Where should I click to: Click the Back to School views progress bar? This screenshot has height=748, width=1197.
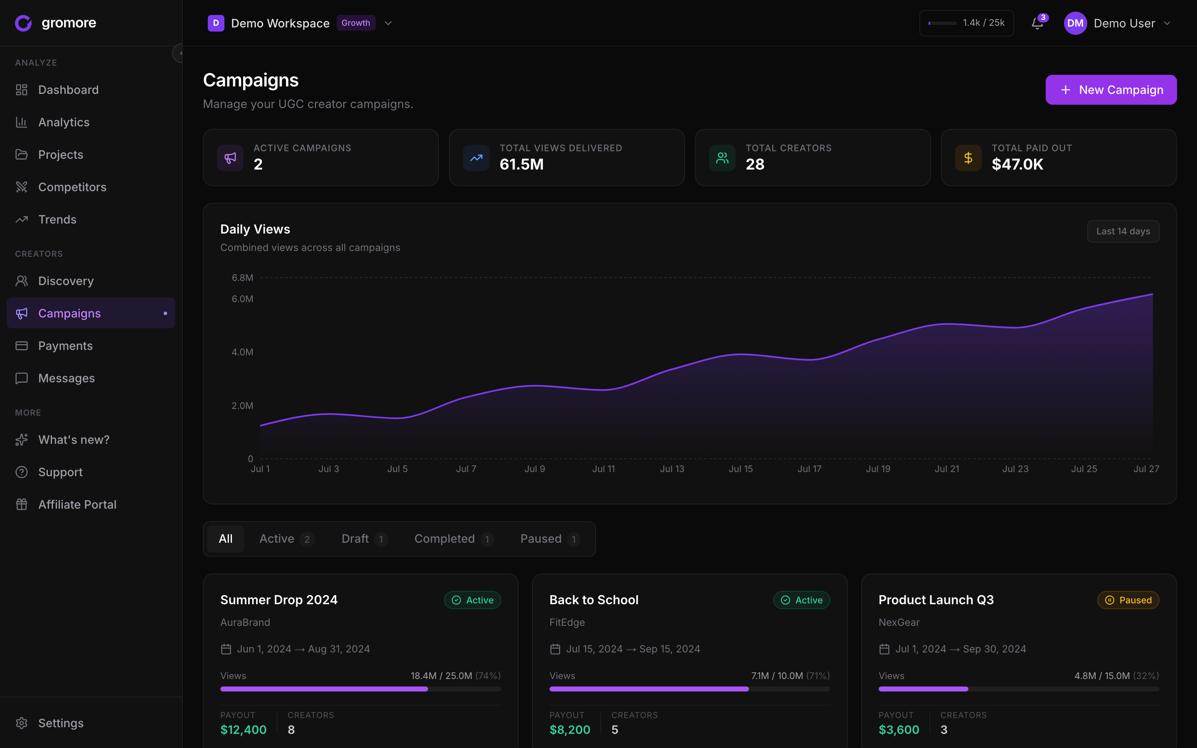click(x=690, y=689)
